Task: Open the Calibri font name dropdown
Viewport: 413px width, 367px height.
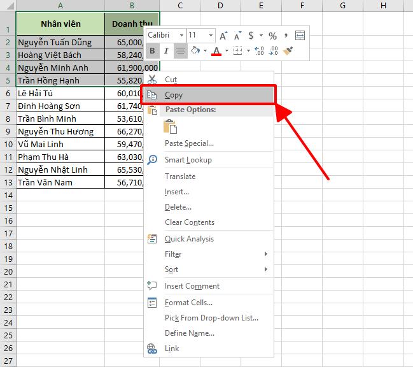Action: (x=181, y=36)
